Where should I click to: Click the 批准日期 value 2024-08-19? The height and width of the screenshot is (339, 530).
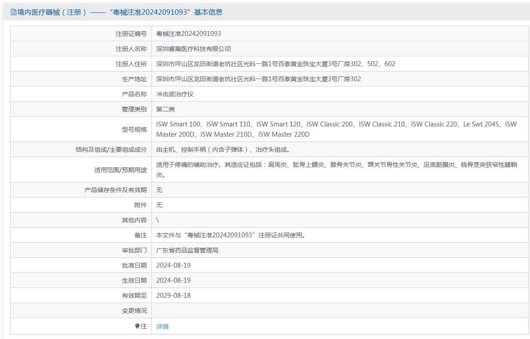coord(173,265)
